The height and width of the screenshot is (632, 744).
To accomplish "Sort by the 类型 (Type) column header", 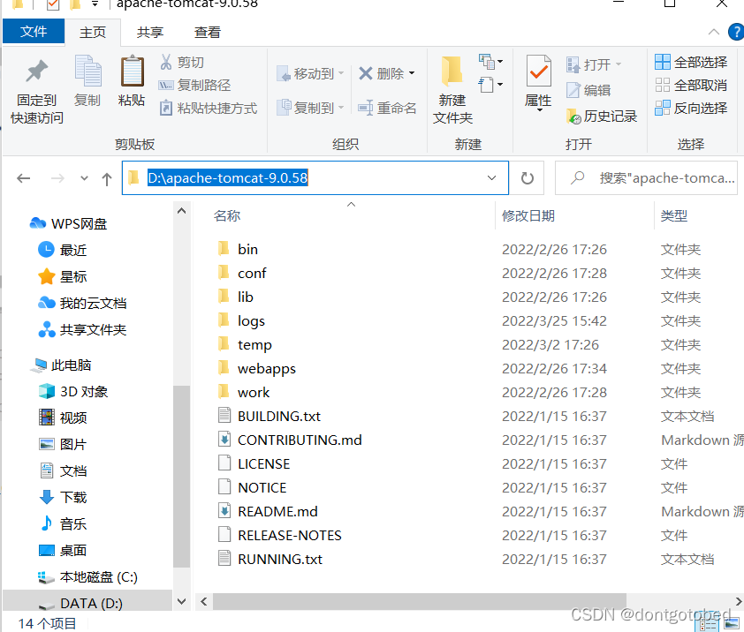I will click(x=674, y=216).
